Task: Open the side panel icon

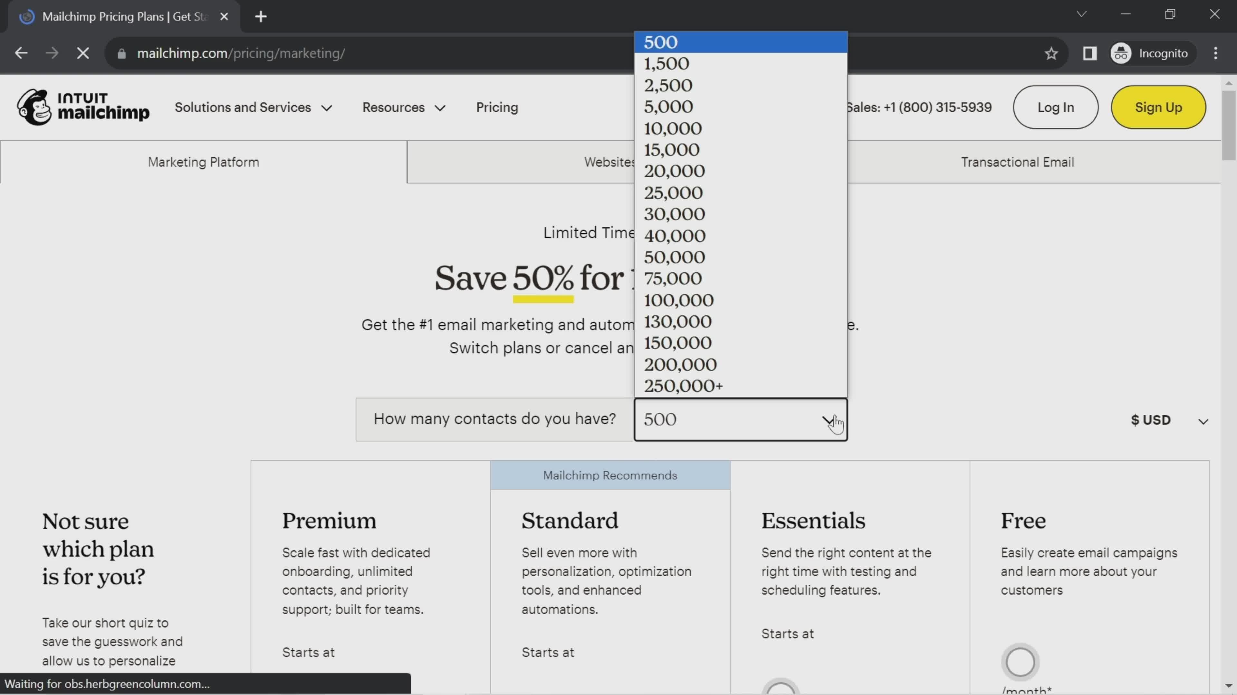Action: 1089,53
